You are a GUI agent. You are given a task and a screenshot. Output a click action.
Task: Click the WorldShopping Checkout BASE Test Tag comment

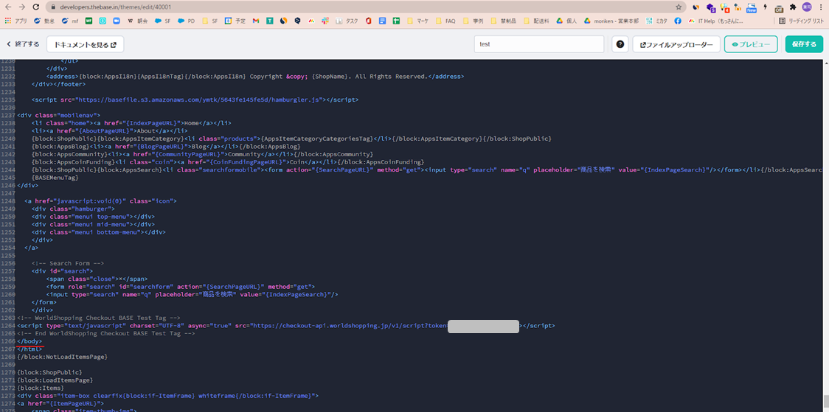[98, 318]
